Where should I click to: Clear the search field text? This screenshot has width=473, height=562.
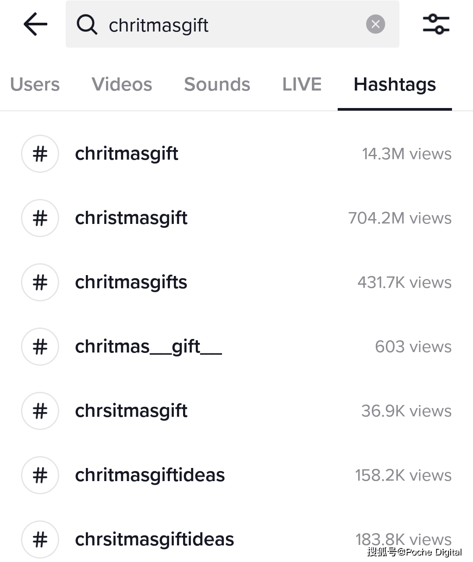[x=375, y=24]
